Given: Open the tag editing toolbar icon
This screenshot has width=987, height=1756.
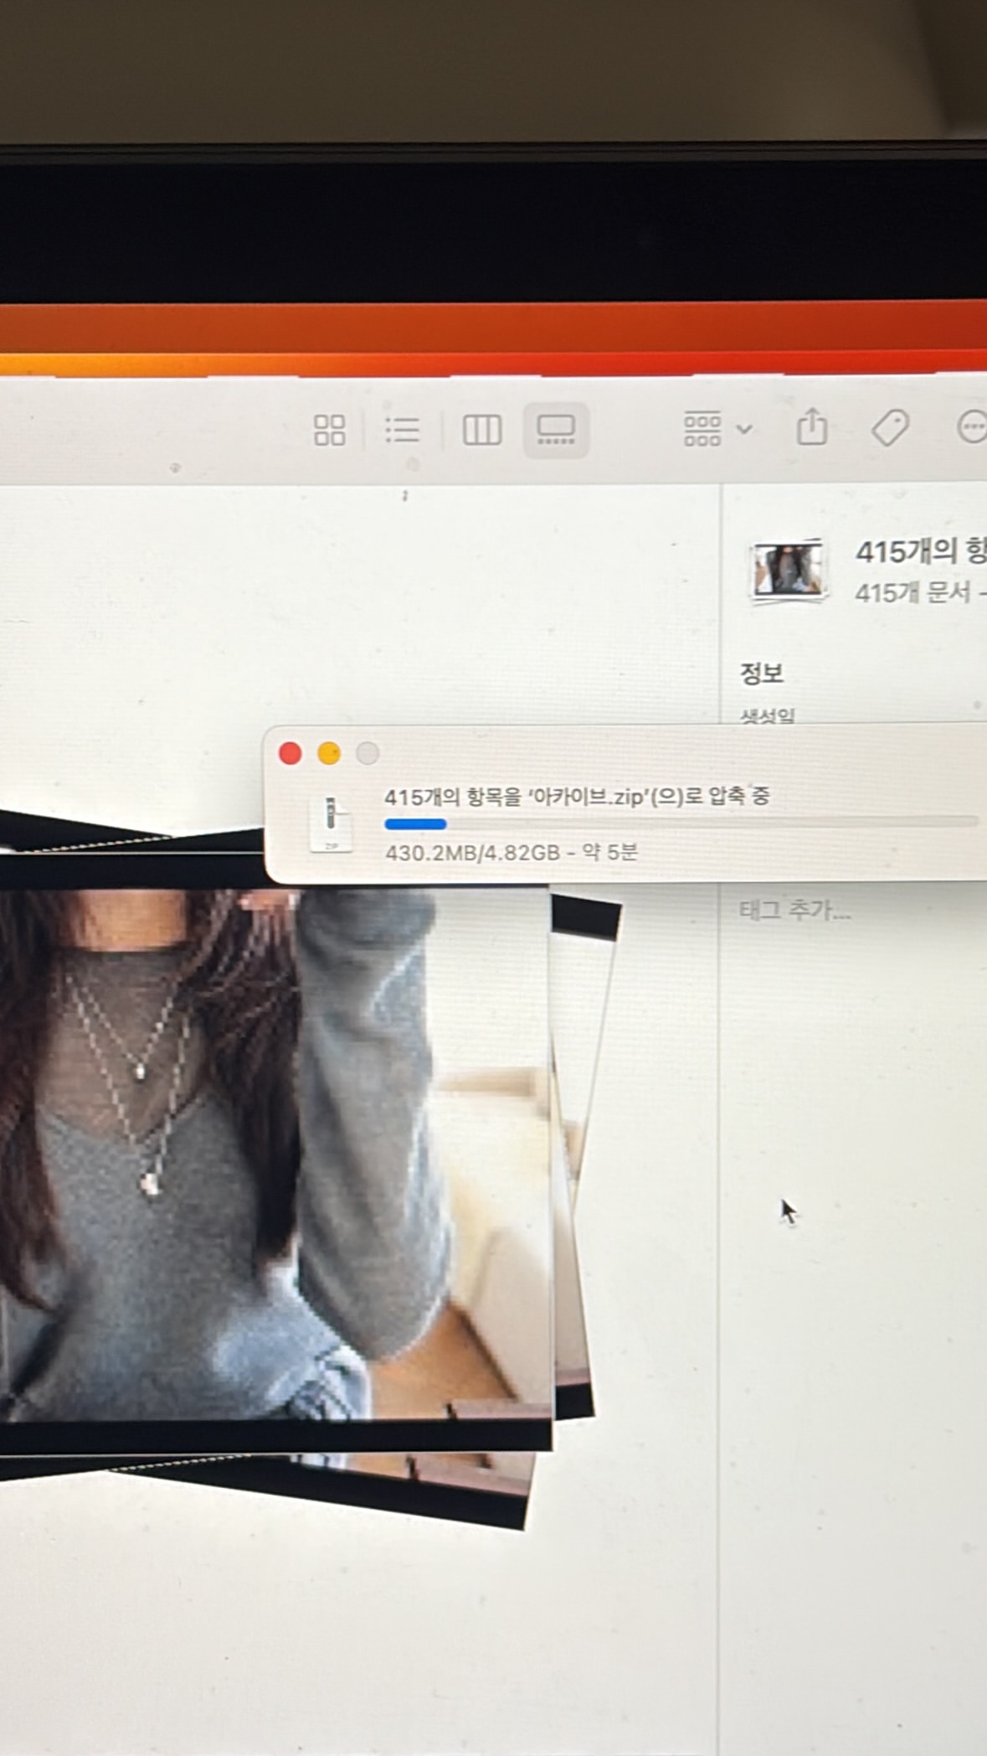Looking at the screenshot, I should coord(890,428).
